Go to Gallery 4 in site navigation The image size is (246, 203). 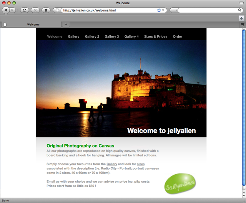[x=131, y=36]
